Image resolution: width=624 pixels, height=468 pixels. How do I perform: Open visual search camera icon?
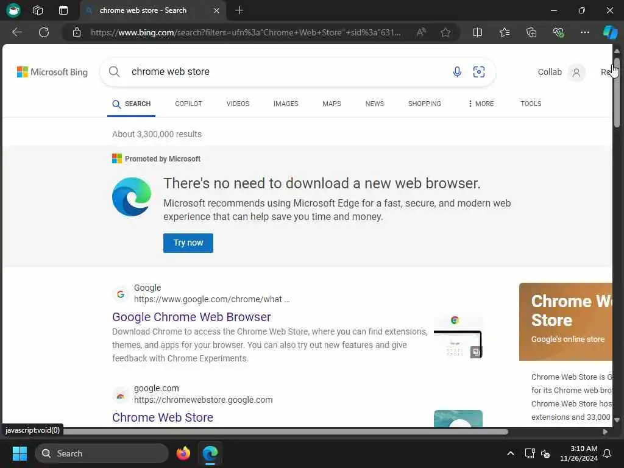coord(479,72)
